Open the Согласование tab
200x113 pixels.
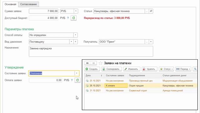tap(28, 4)
